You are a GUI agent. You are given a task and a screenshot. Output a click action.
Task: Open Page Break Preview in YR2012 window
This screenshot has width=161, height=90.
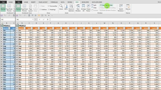pyautogui.click(x=24, y=8)
